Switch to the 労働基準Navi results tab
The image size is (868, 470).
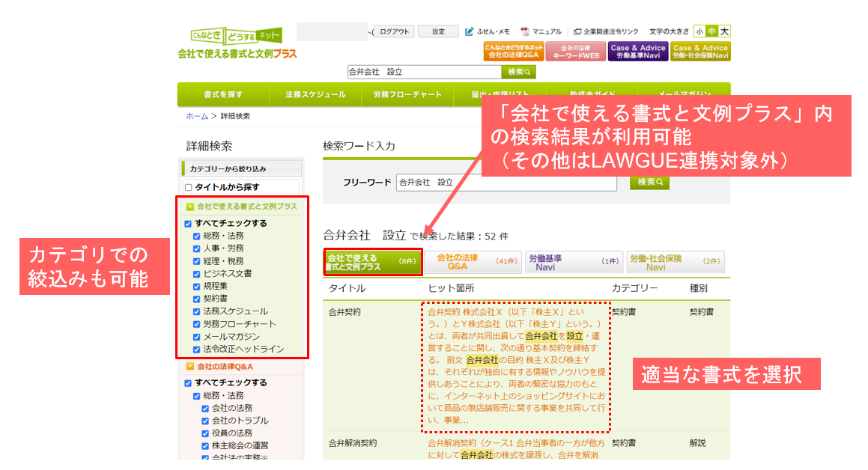point(573,262)
